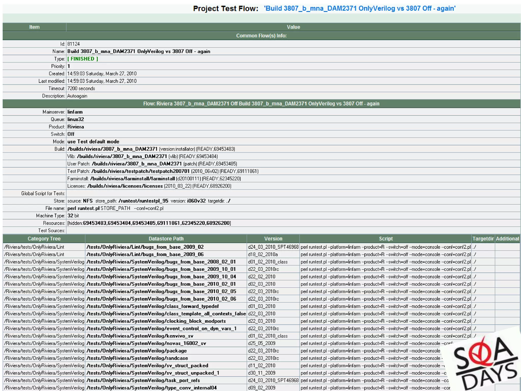Select the SystemVerilog/randcase test path
The image size is (521, 391).
(x=137, y=358)
